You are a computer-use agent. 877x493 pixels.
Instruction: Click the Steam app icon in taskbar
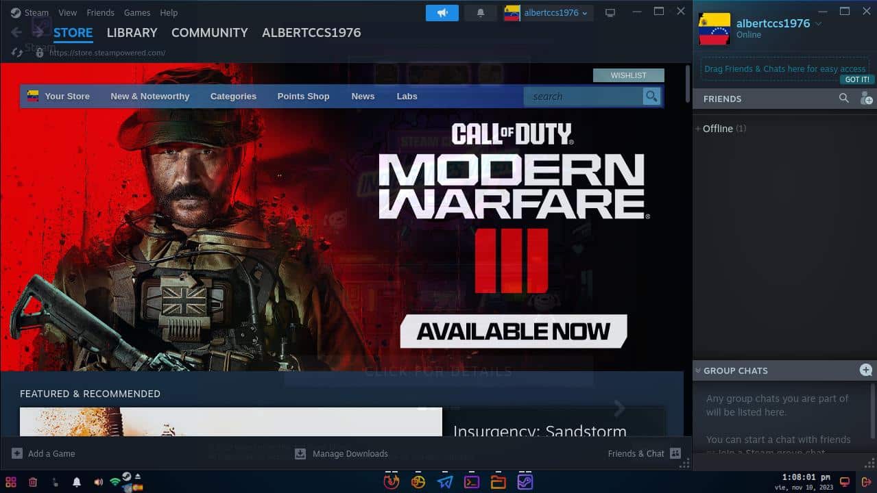click(x=525, y=482)
